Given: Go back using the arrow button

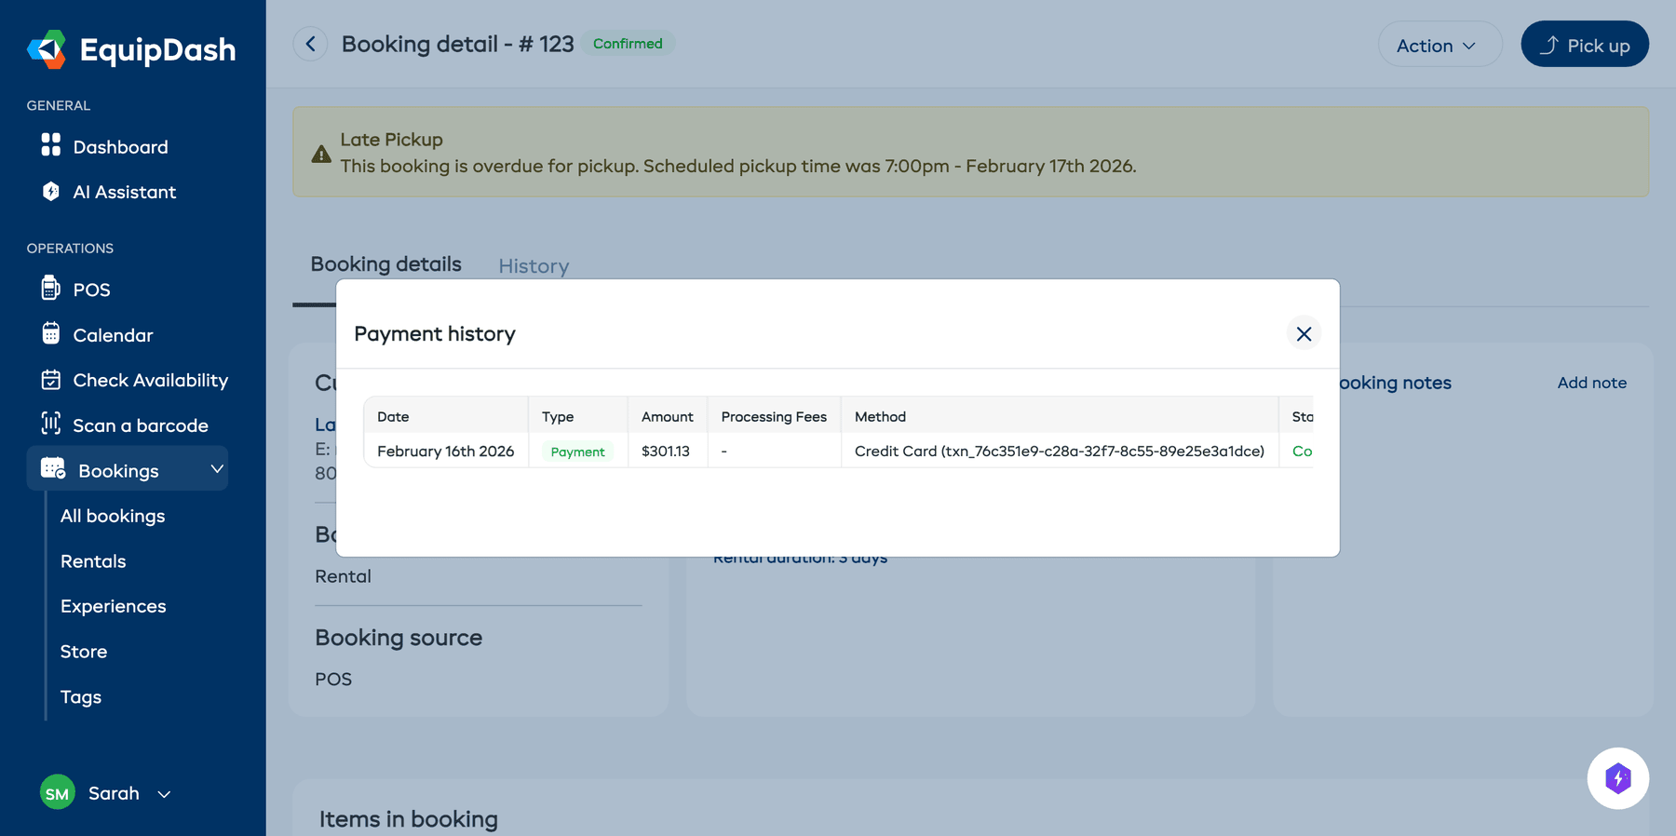Looking at the screenshot, I should 310,44.
